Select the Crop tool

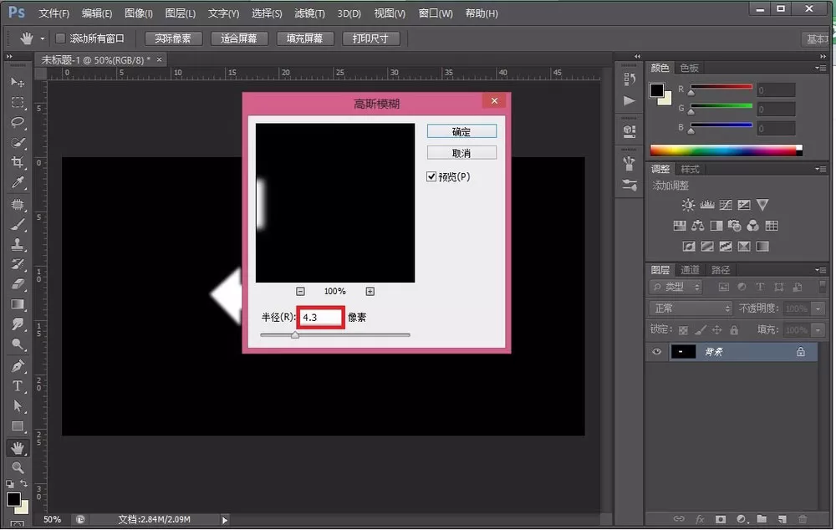tap(18, 163)
